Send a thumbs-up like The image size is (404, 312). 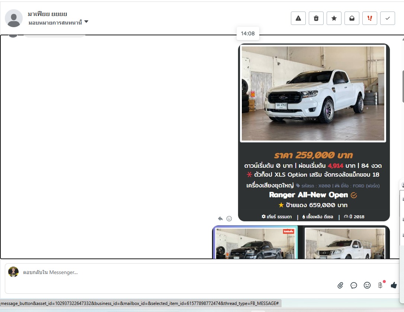(394, 285)
